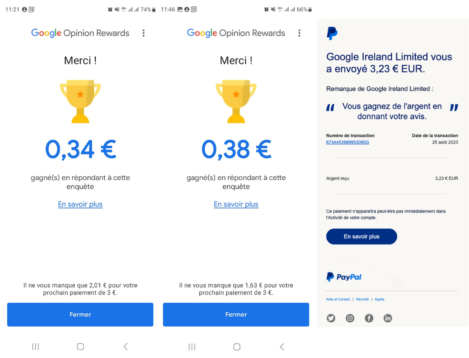The height and width of the screenshot is (358, 469).
Task: Open PayPal's LinkedIn icon
Action: (x=388, y=318)
